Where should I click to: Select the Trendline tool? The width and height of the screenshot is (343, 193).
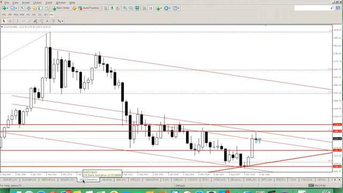pos(29,21)
